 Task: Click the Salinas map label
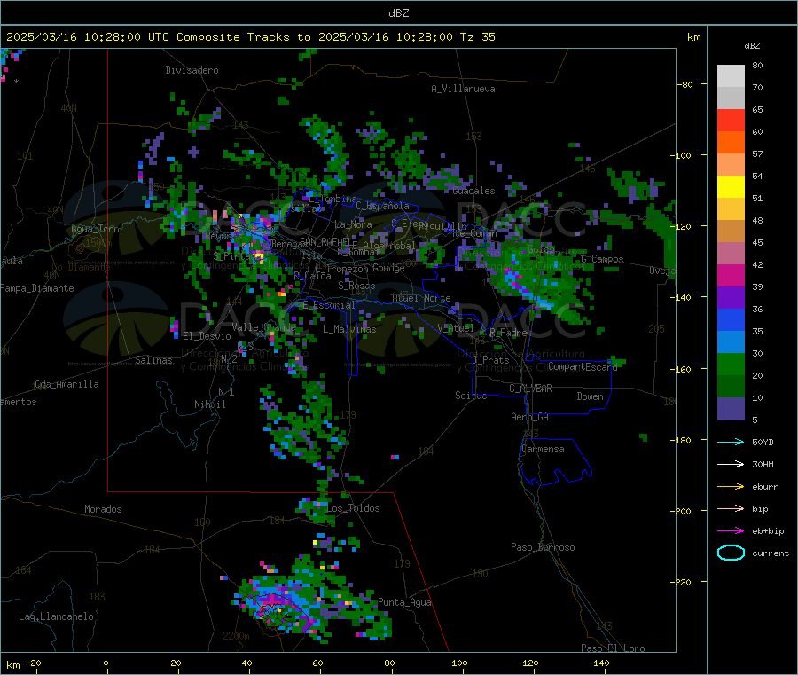153,360
